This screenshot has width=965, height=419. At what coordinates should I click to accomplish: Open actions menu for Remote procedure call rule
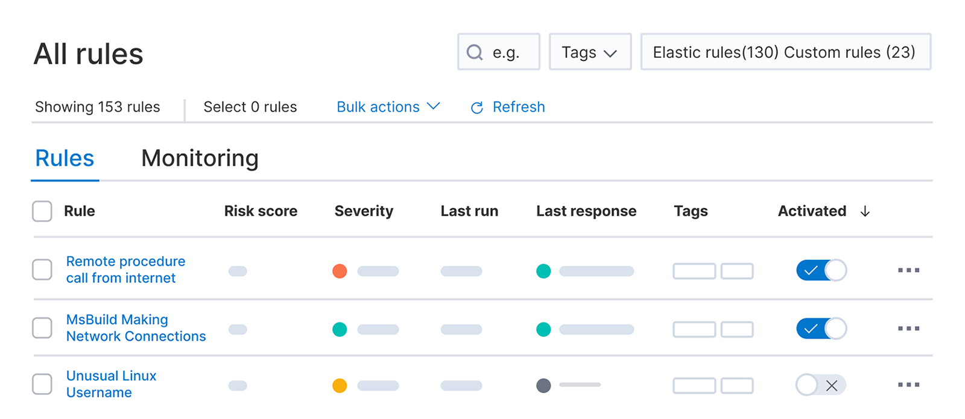point(908,270)
